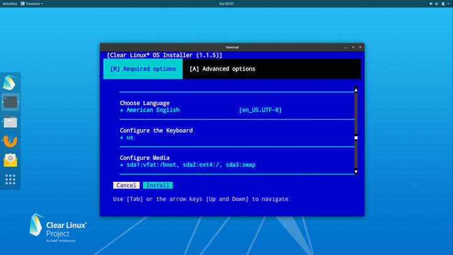Open the Activities overview
453x255 pixels.
pos(10,4)
